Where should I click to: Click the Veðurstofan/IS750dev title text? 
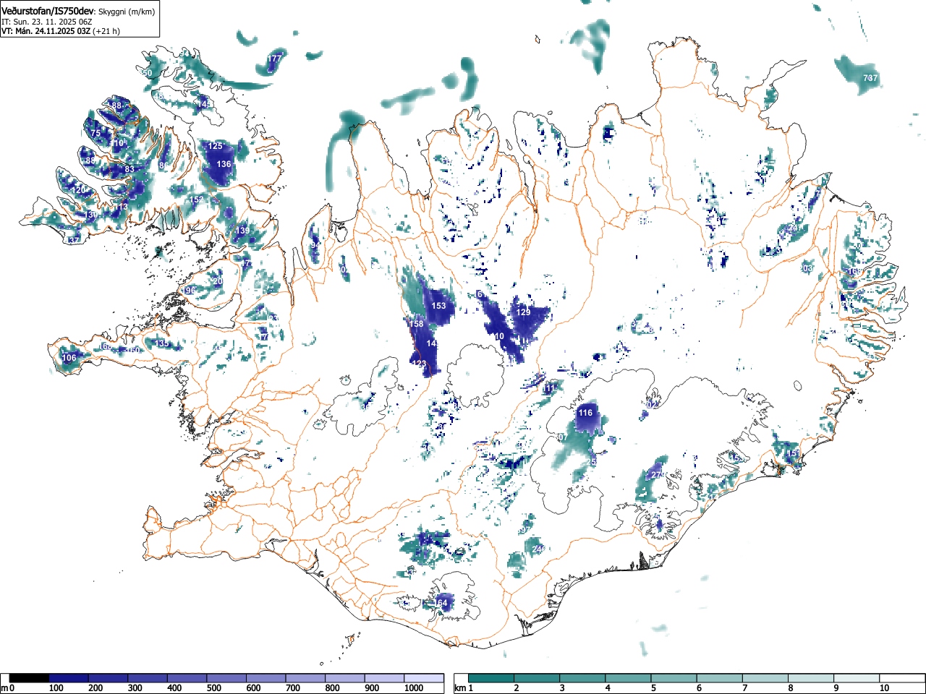48,12
